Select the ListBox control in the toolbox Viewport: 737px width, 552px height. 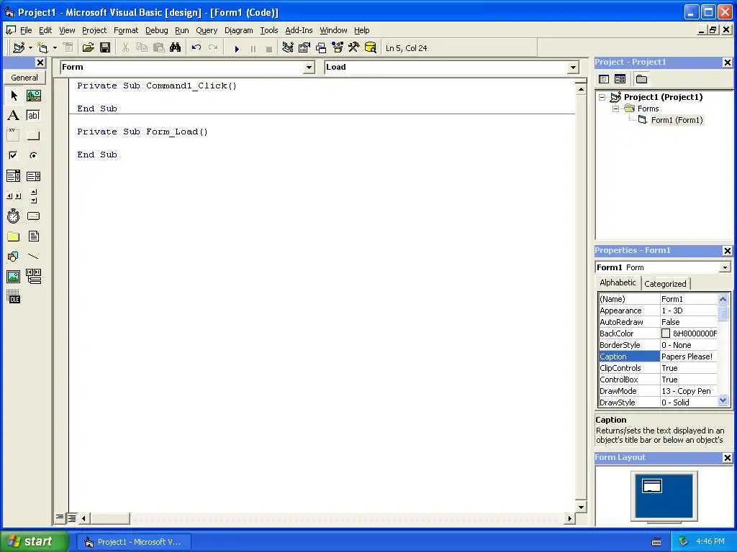pyautogui.click(x=33, y=176)
